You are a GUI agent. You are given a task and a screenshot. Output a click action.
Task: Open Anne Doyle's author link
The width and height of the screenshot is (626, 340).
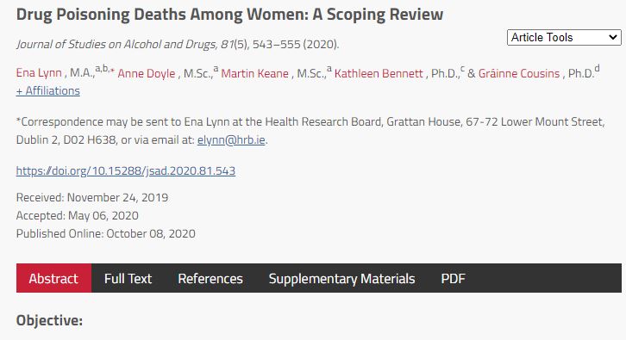pyautogui.click(x=146, y=73)
